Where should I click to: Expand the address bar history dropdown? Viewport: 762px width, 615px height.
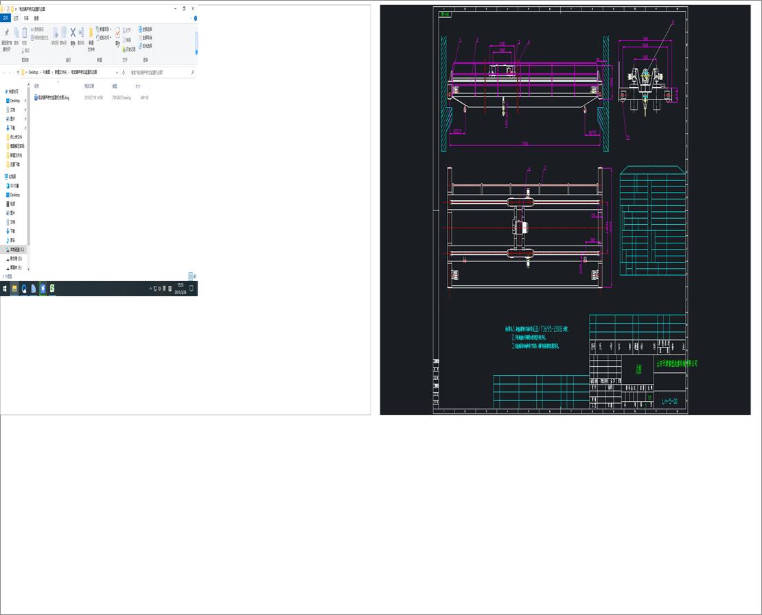pyautogui.click(x=116, y=72)
